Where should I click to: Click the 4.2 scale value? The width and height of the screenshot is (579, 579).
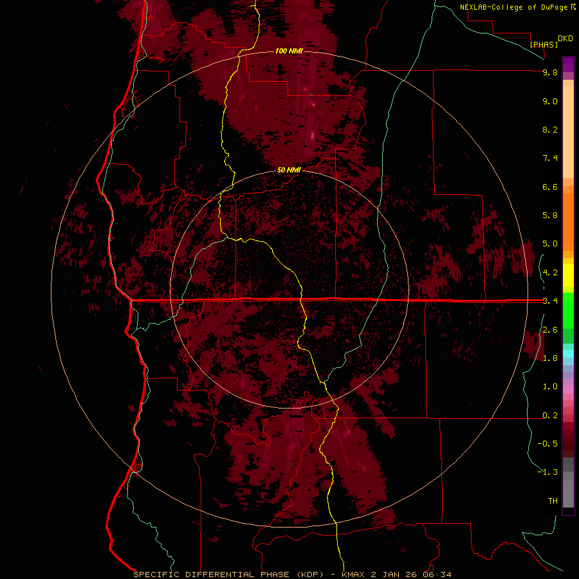click(550, 273)
